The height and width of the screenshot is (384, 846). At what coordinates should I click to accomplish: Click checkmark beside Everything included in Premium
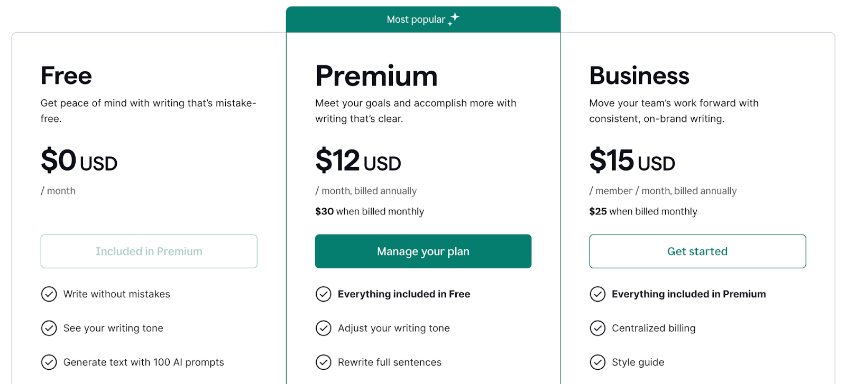coord(597,294)
